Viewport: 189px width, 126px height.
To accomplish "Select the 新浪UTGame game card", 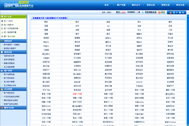I will (170, 122).
